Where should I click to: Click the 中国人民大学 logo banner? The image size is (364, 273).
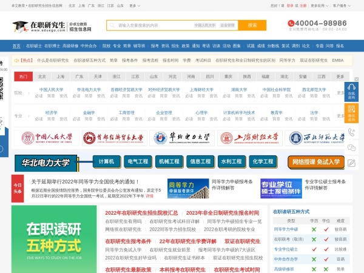[x=45, y=137]
